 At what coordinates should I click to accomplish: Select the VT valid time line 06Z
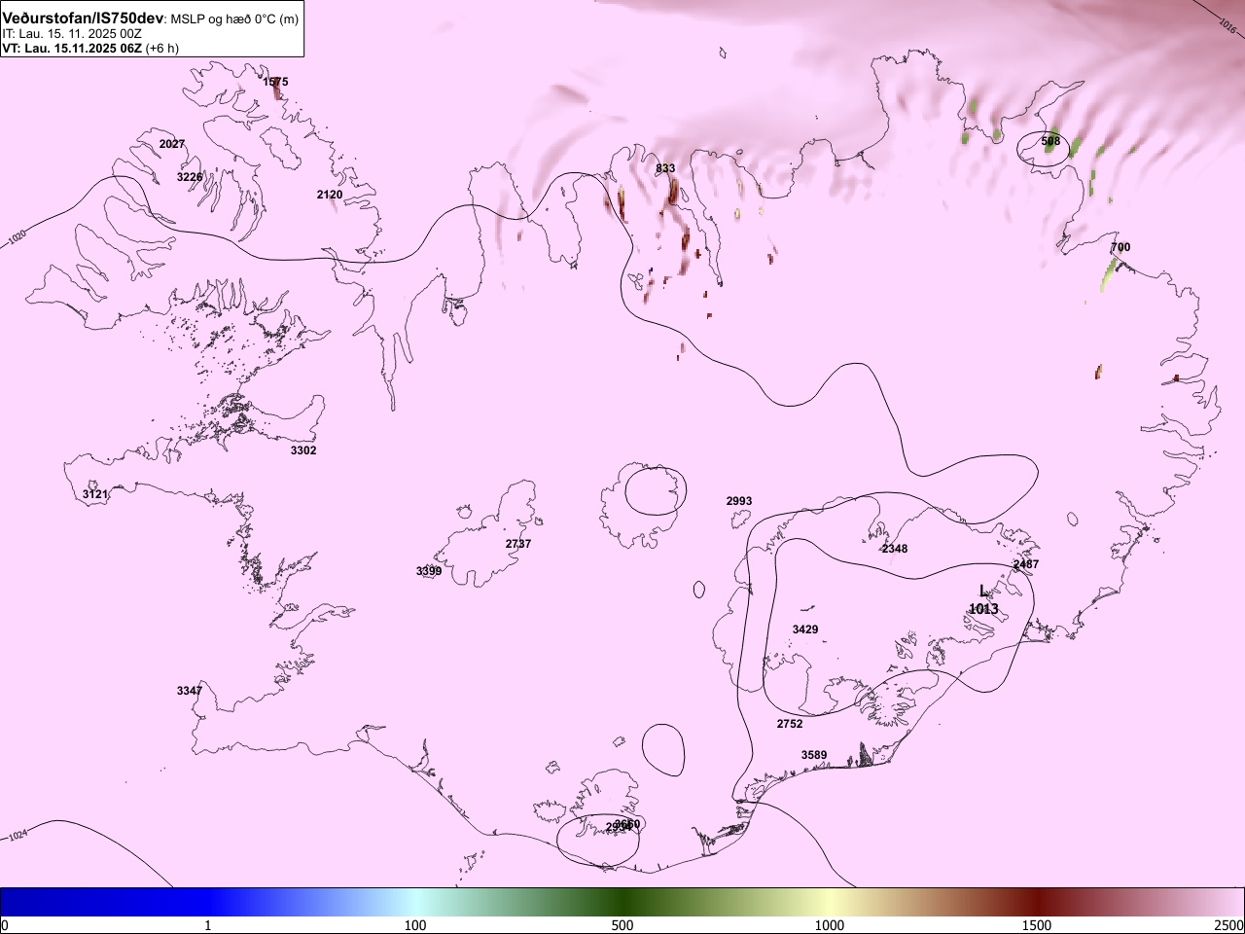point(89,47)
